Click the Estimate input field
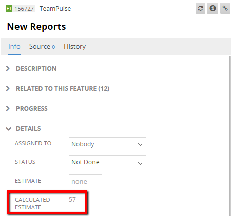 [x=85, y=181]
